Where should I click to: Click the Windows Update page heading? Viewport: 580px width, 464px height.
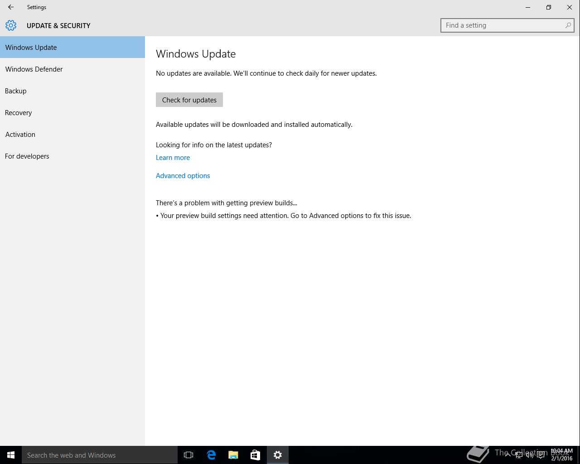[196, 54]
